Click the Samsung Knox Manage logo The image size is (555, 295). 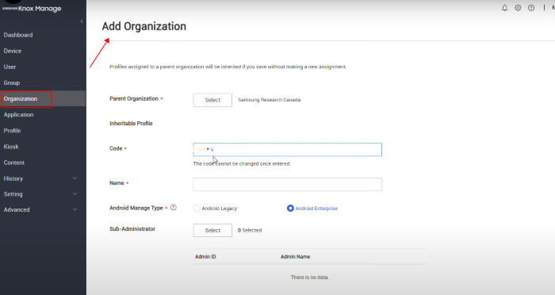(32, 9)
